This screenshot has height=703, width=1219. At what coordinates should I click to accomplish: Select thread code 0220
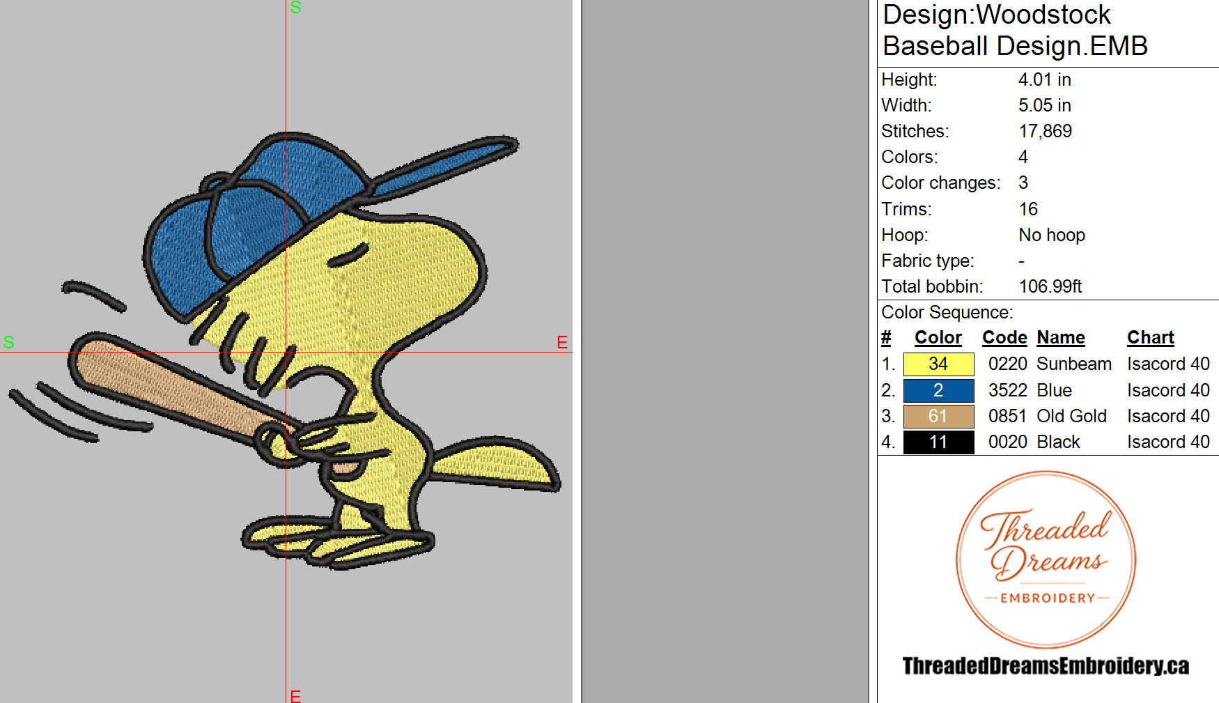[x=1008, y=364]
